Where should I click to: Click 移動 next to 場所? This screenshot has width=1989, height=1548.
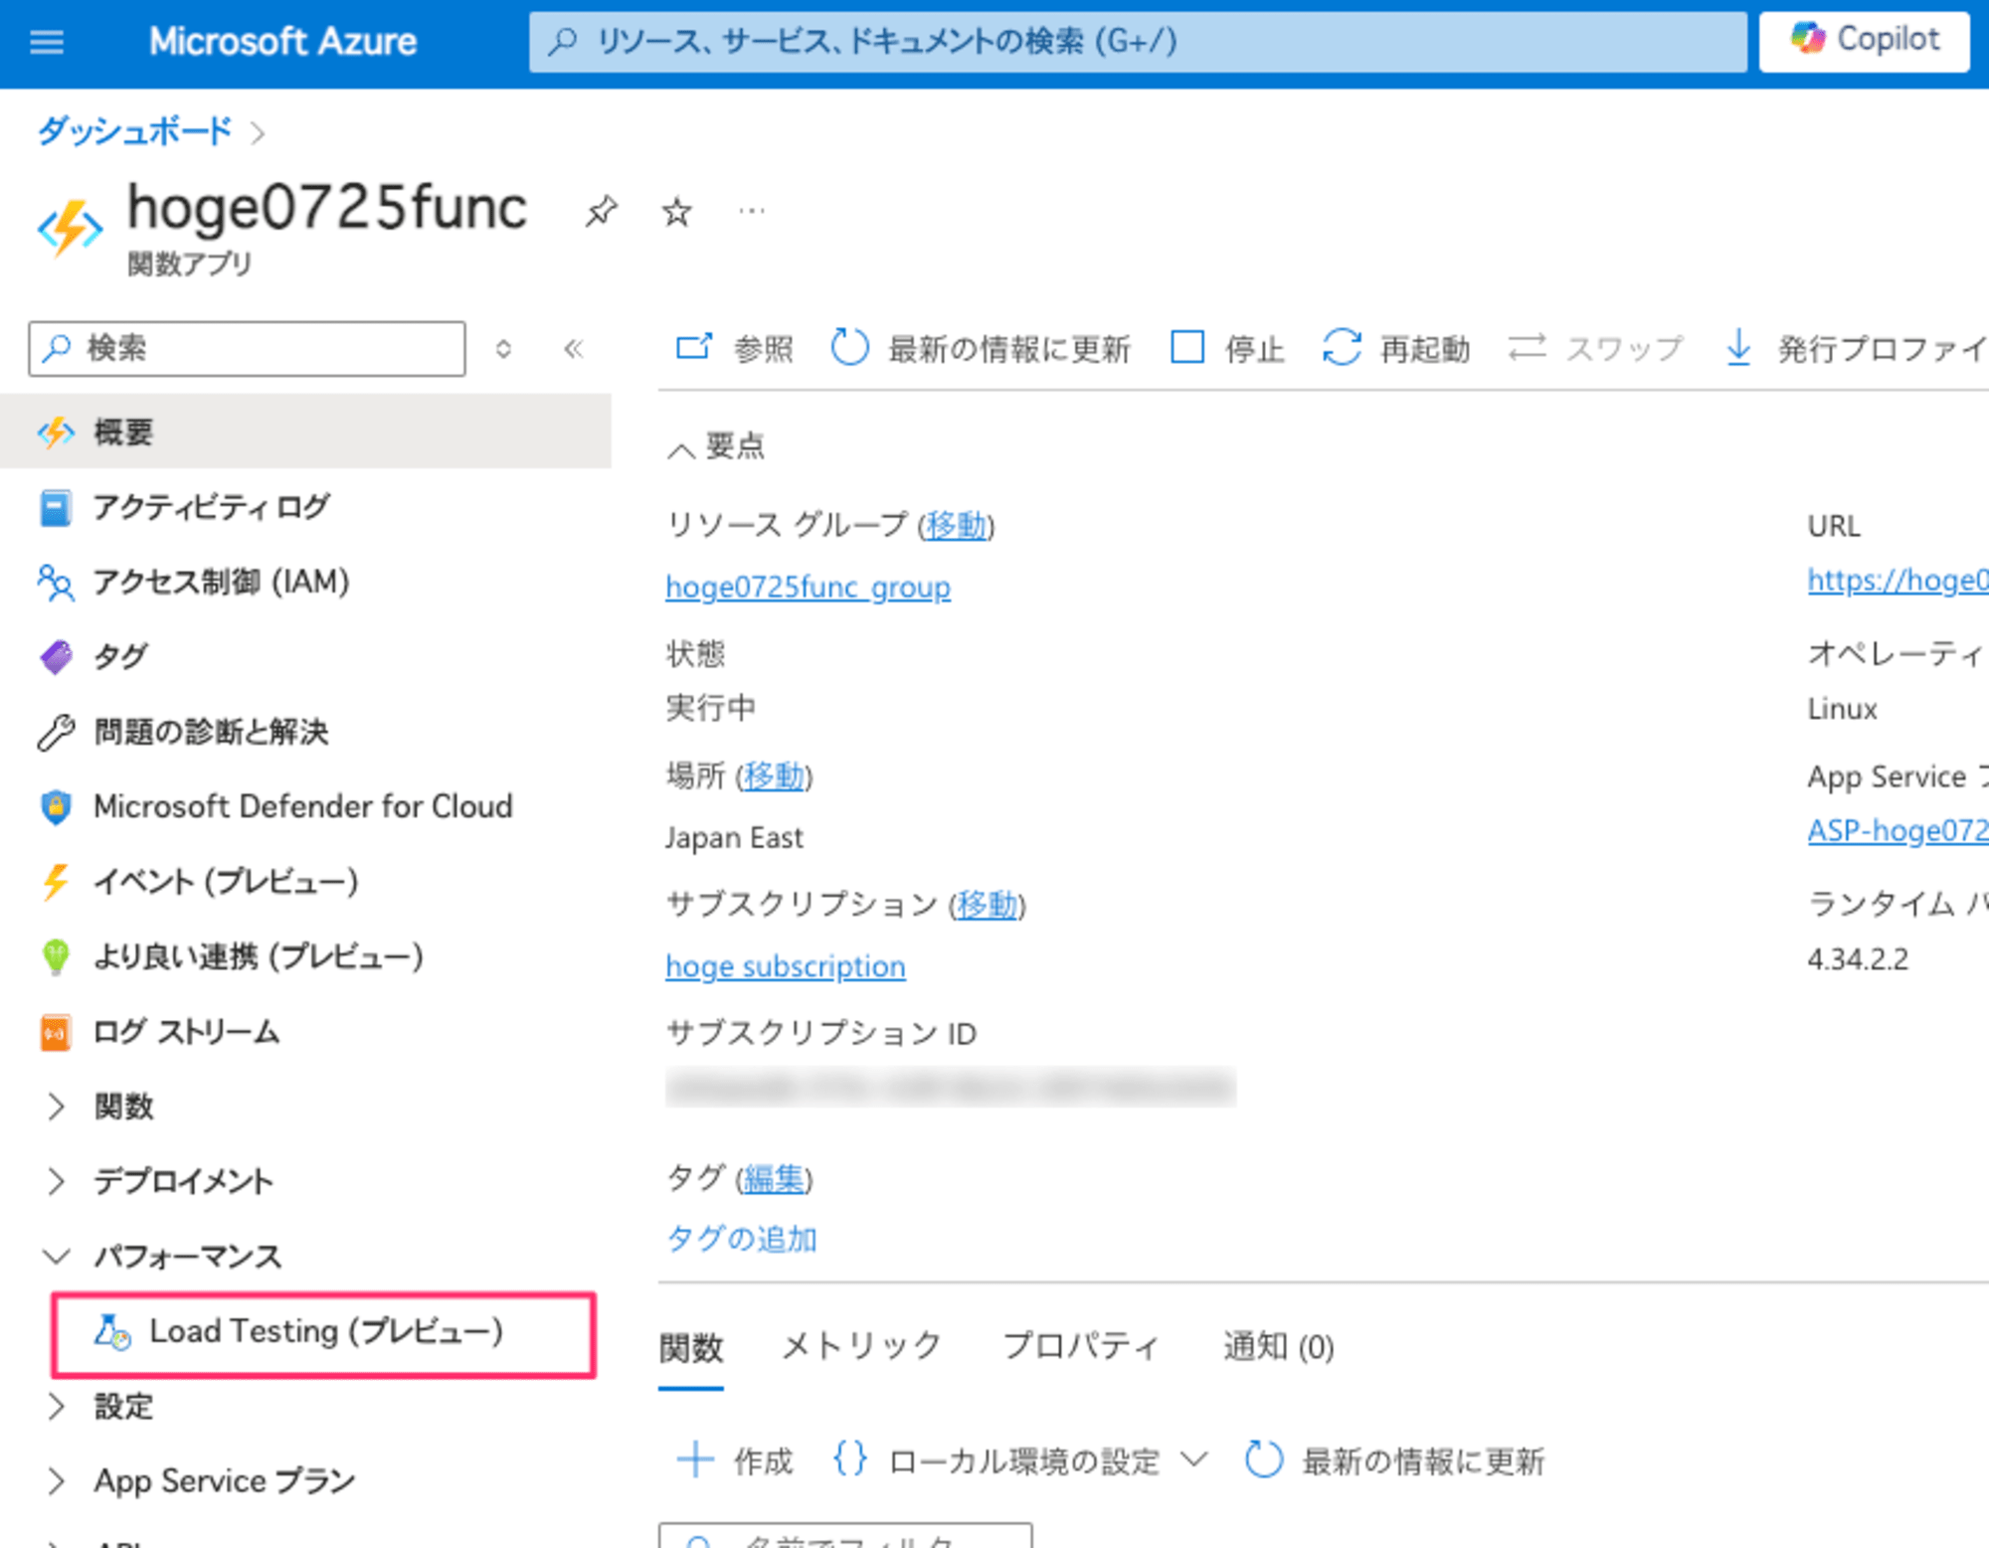774,775
